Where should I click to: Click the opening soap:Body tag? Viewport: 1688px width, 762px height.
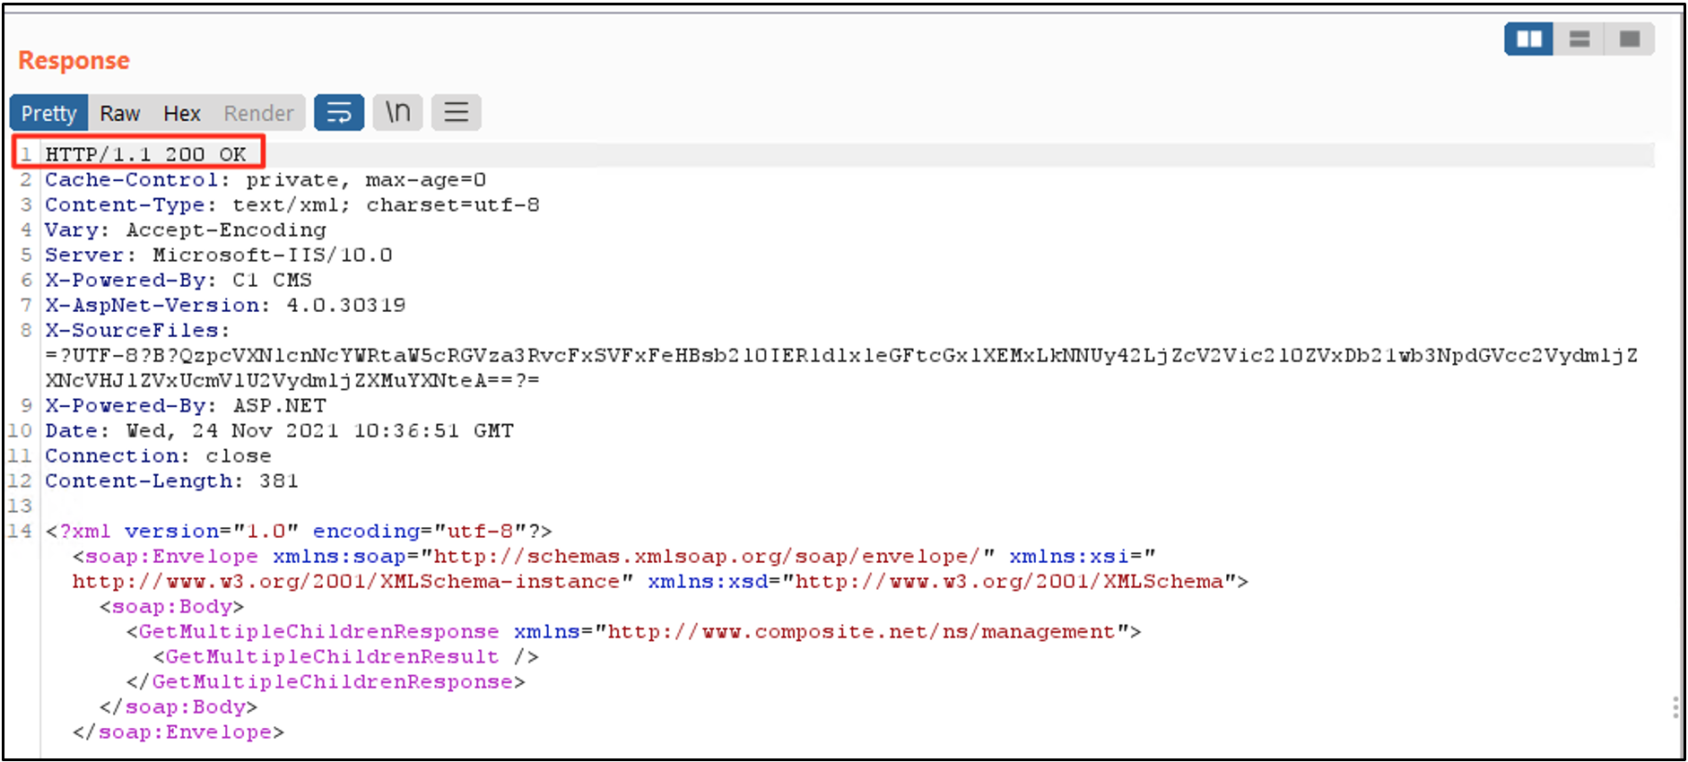(171, 606)
